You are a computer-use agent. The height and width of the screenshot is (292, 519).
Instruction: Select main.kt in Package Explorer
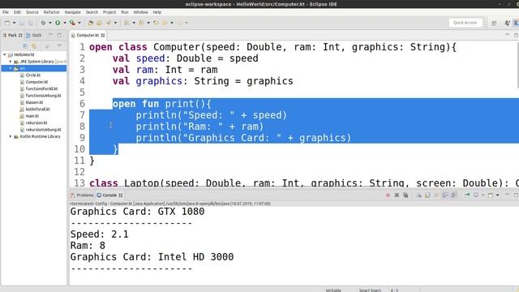click(x=32, y=116)
